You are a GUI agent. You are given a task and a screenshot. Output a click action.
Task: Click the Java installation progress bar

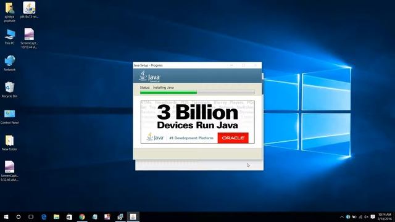(197, 92)
